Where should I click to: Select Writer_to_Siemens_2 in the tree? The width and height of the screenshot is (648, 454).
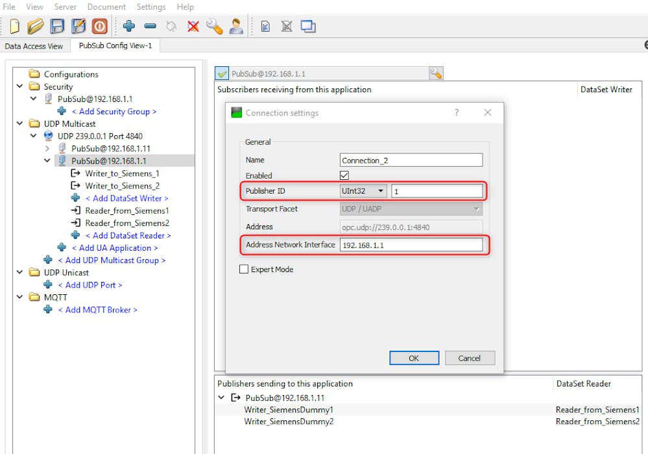click(x=123, y=186)
